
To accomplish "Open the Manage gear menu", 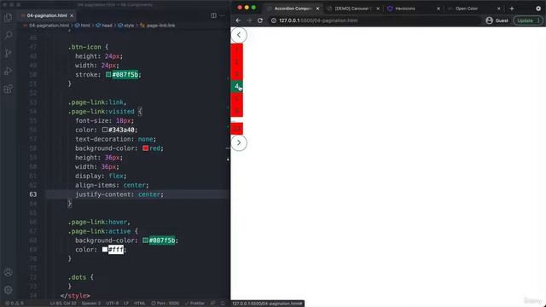I will tap(9, 290).
